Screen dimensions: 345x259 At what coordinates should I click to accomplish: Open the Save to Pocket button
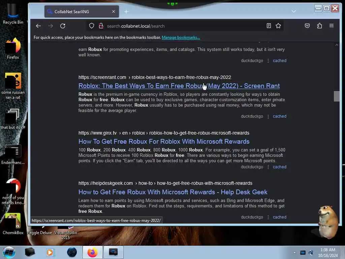coord(307,26)
